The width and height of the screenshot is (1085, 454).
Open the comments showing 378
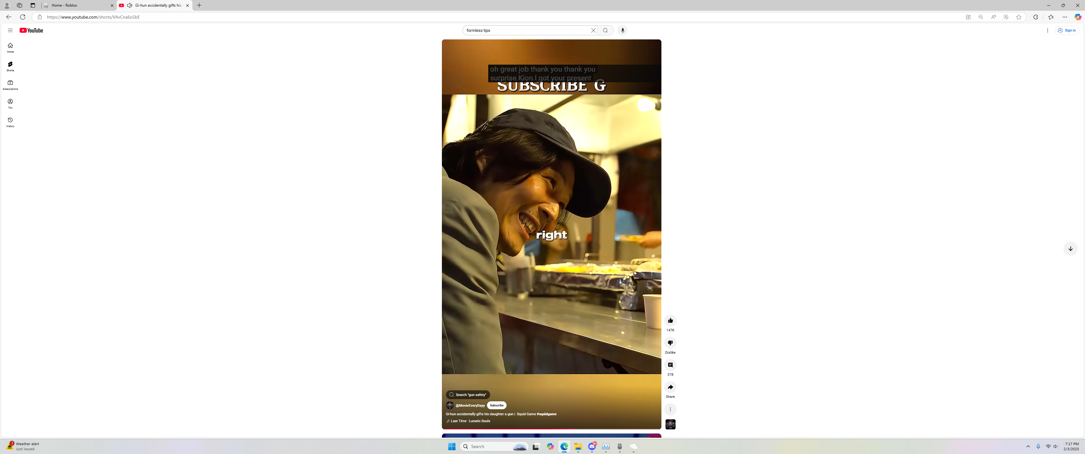click(670, 365)
